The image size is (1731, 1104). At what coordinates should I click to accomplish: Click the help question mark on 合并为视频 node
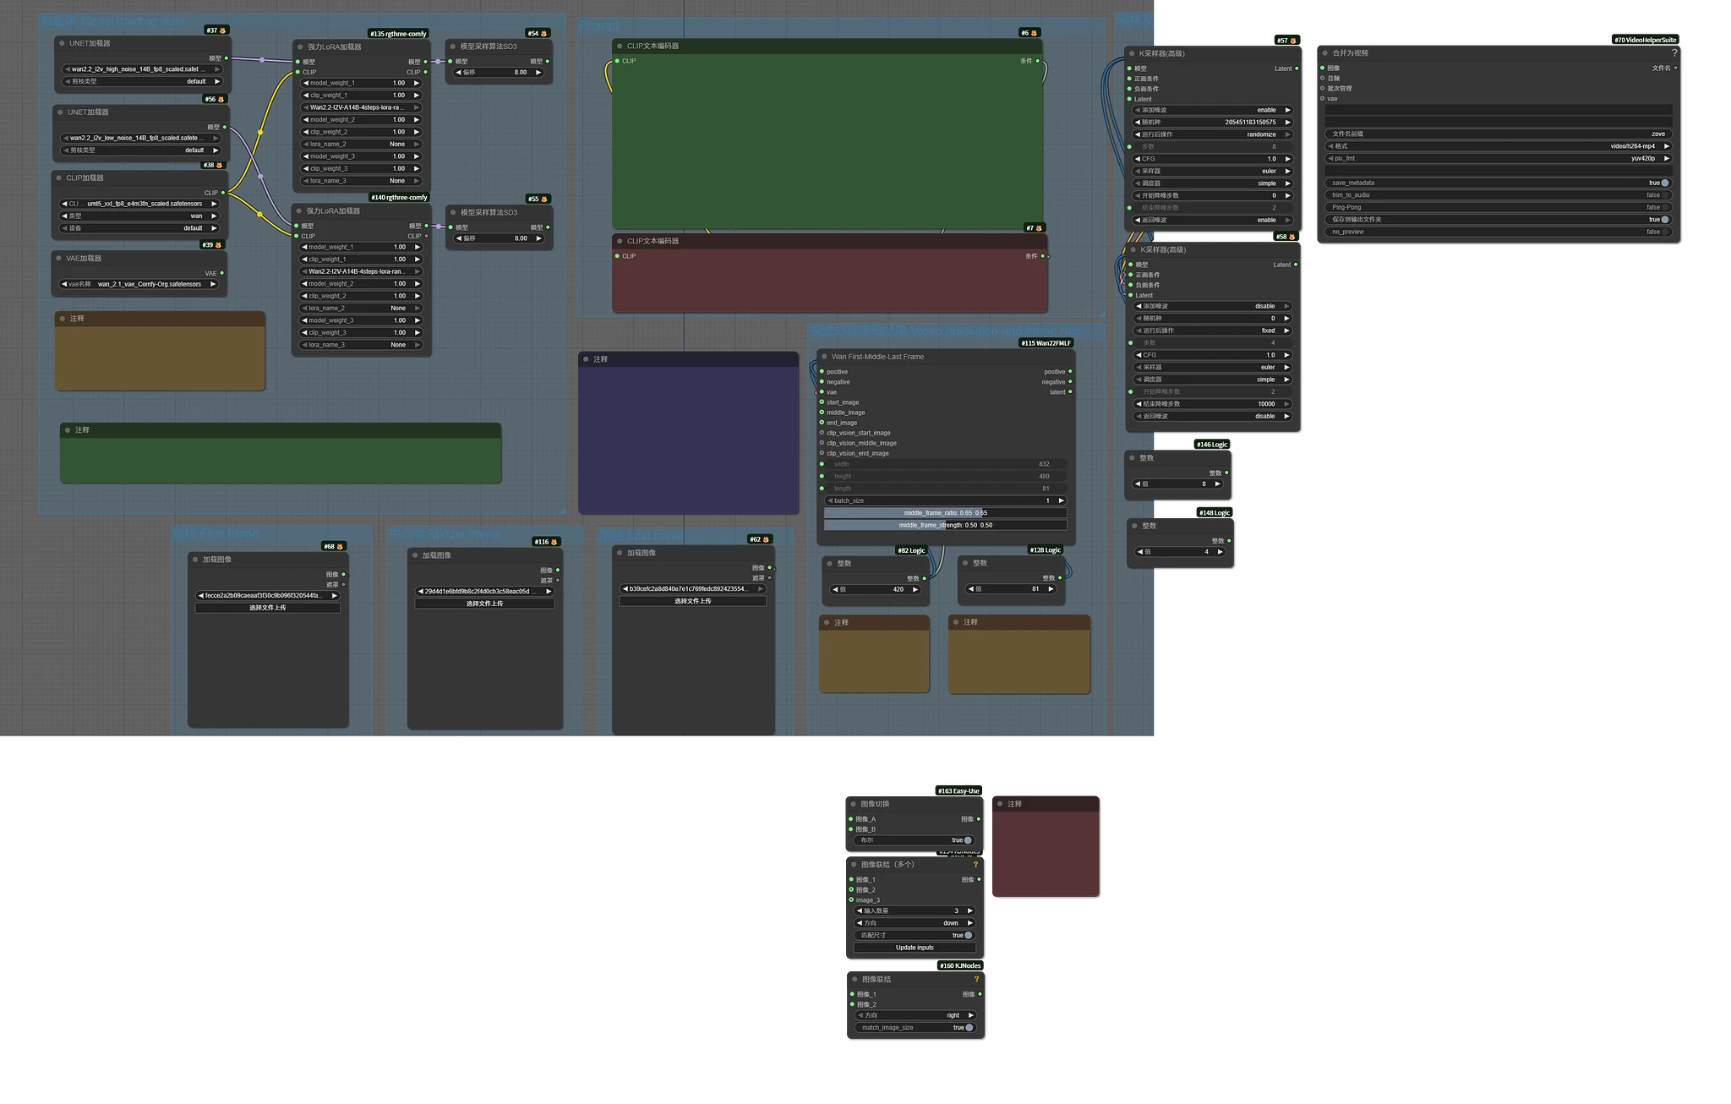tap(1674, 52)
